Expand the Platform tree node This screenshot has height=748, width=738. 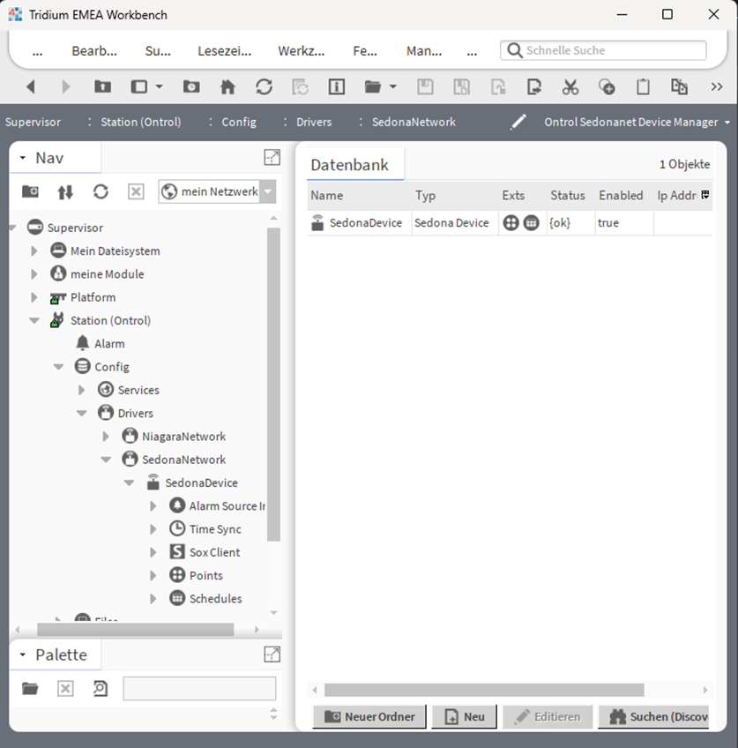(x=34, y=297)
